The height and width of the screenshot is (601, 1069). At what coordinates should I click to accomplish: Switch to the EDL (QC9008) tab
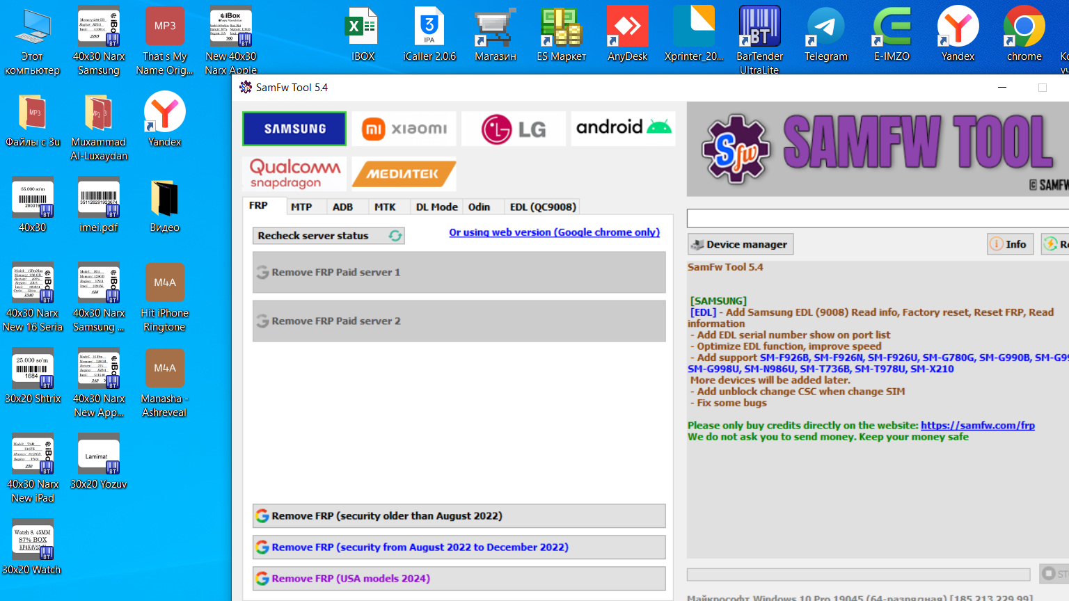coord(543,207)
